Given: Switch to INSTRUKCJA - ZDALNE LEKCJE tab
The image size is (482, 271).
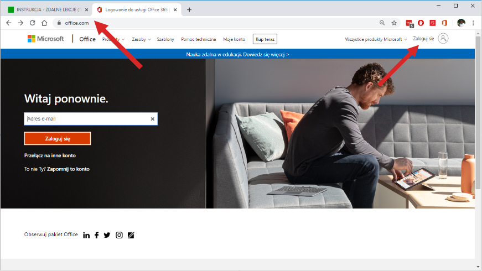Looking at the screenshot, I should coord(45,10).
